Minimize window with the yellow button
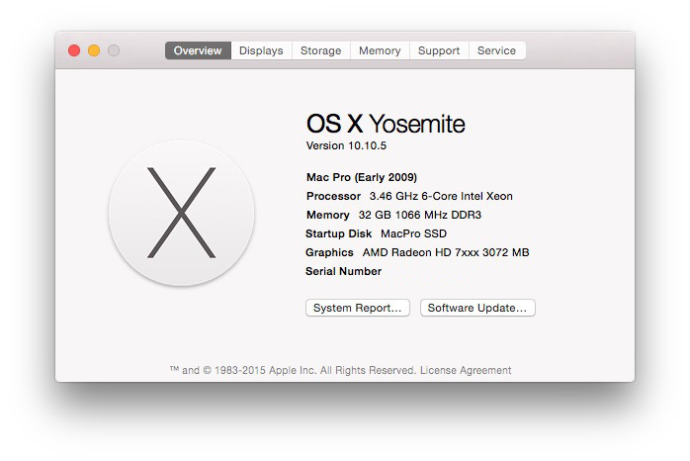This screenshot has width=690, height=461. click(x=94, y=50)
